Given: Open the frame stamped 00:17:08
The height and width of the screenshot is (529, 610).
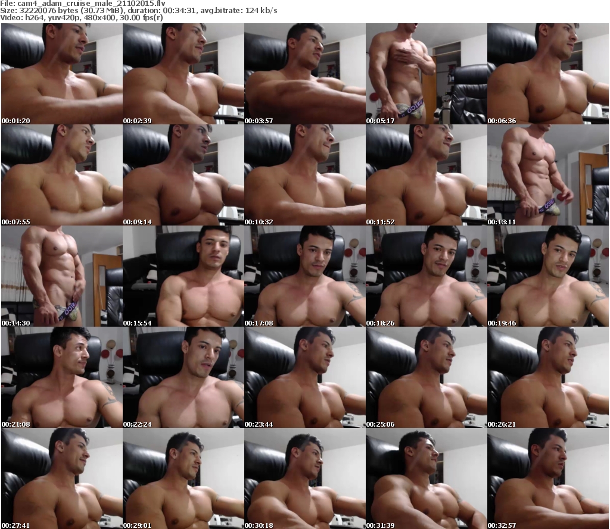Looking at the screenshot, I should coord(304,276).
